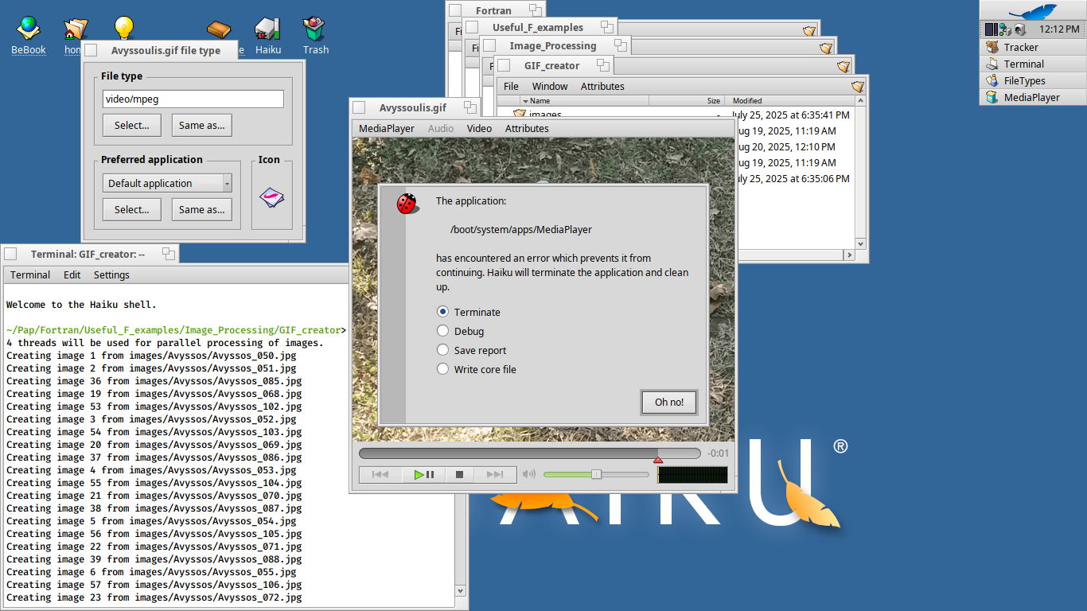Select the Write core file option
1087x611 pixels.
443,369
